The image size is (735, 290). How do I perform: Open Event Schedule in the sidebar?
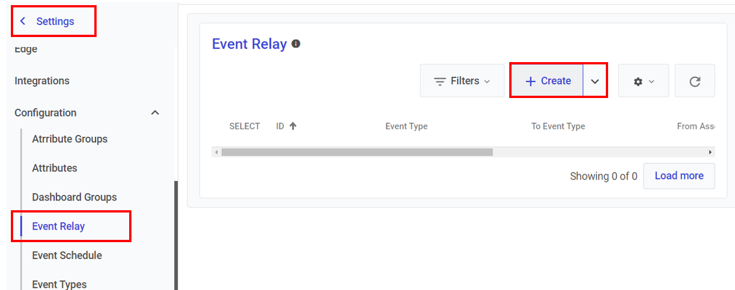tap(67, 255)
